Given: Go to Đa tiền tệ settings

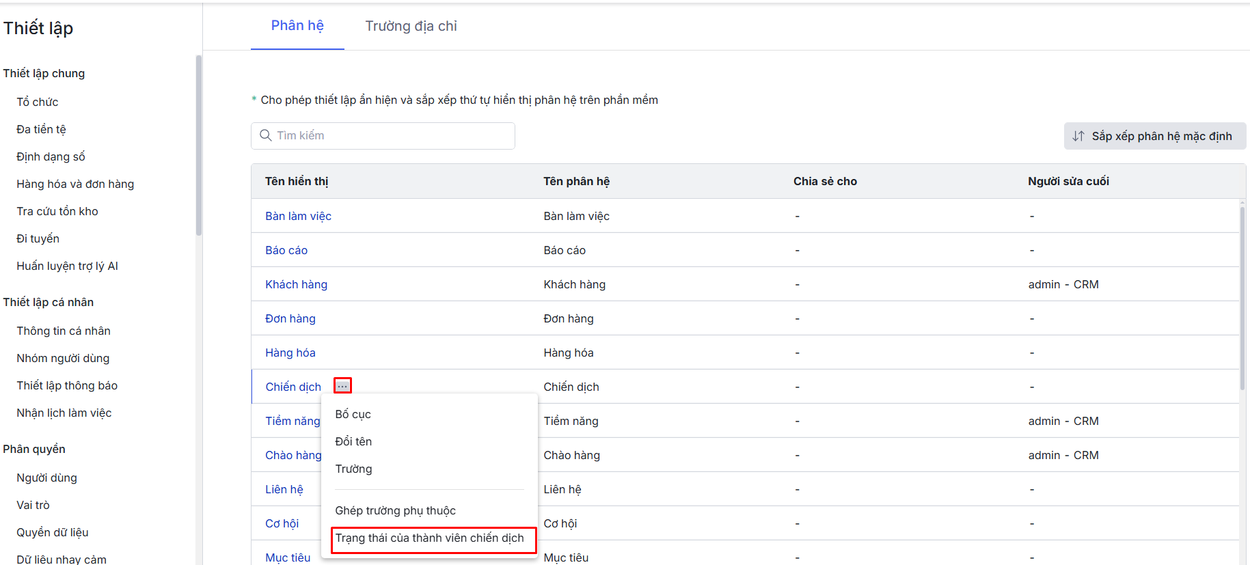Looking at the screenshot, I should [41, 129].
